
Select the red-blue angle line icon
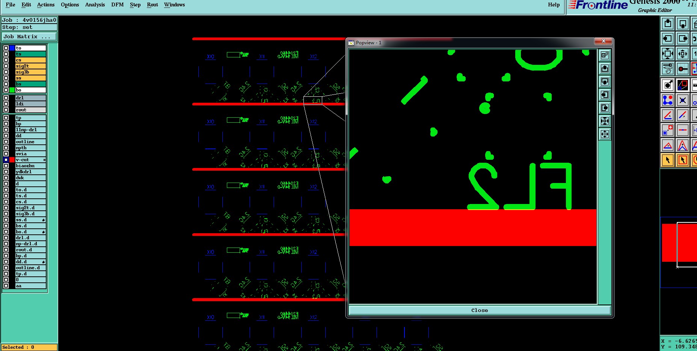(668, 115)
